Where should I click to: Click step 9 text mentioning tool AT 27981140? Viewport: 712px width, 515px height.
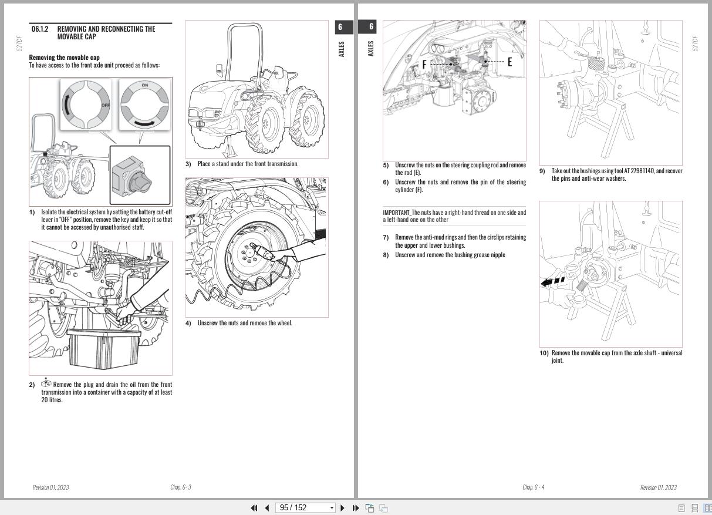[x=617, y=174]
